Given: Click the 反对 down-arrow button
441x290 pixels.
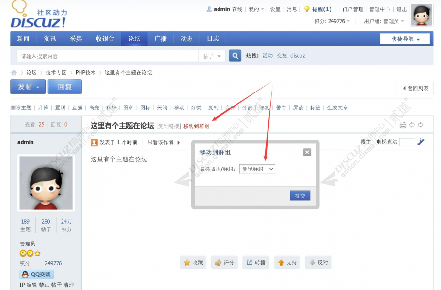Looking at the screenshot, I should pyautogui.click(x=318, y=262).
